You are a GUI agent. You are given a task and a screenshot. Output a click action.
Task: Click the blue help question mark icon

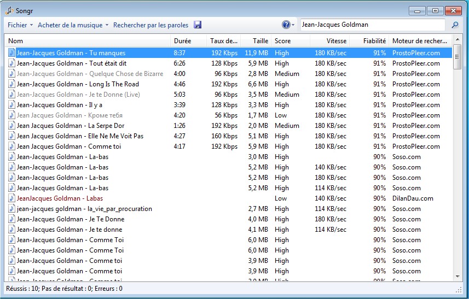(x=286, y=25)
